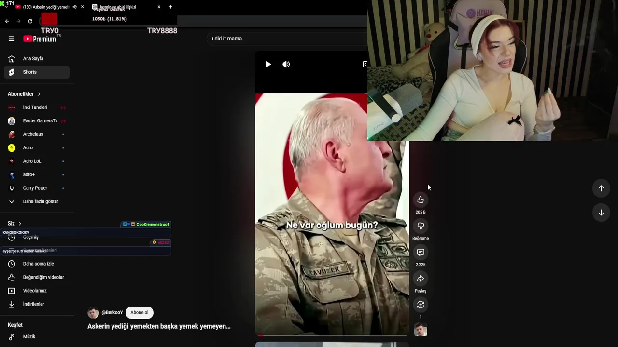Mute the Shorts video volume
Viewport: 618px width, 347px height.
click(286, 64)
